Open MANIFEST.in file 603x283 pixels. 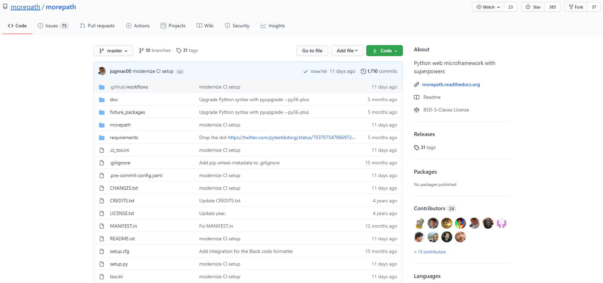point(123,226)
